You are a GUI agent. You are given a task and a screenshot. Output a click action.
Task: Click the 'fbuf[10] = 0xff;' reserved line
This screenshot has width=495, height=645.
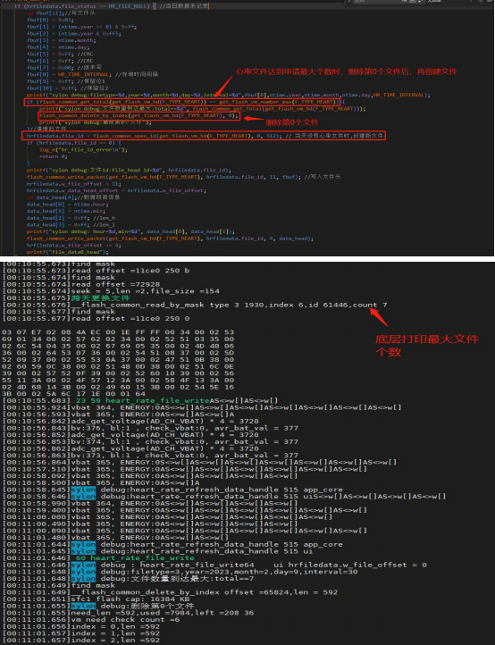pyautogui.click(x=68, y=88)
